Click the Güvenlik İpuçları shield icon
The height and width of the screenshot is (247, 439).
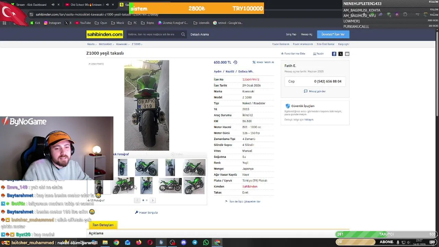288,106
